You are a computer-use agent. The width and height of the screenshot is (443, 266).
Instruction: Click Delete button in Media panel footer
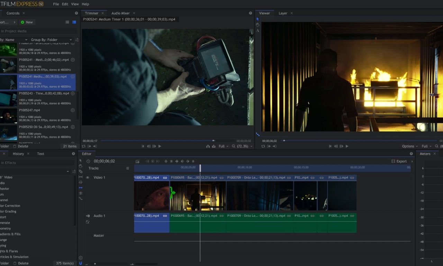tap(20, 146)
